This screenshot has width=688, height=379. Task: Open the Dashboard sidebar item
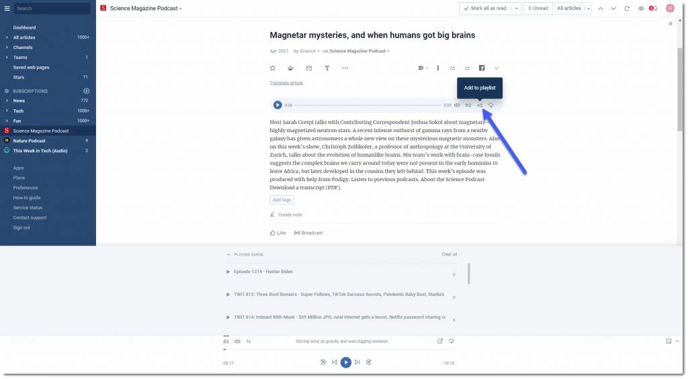tap(25, 28)
